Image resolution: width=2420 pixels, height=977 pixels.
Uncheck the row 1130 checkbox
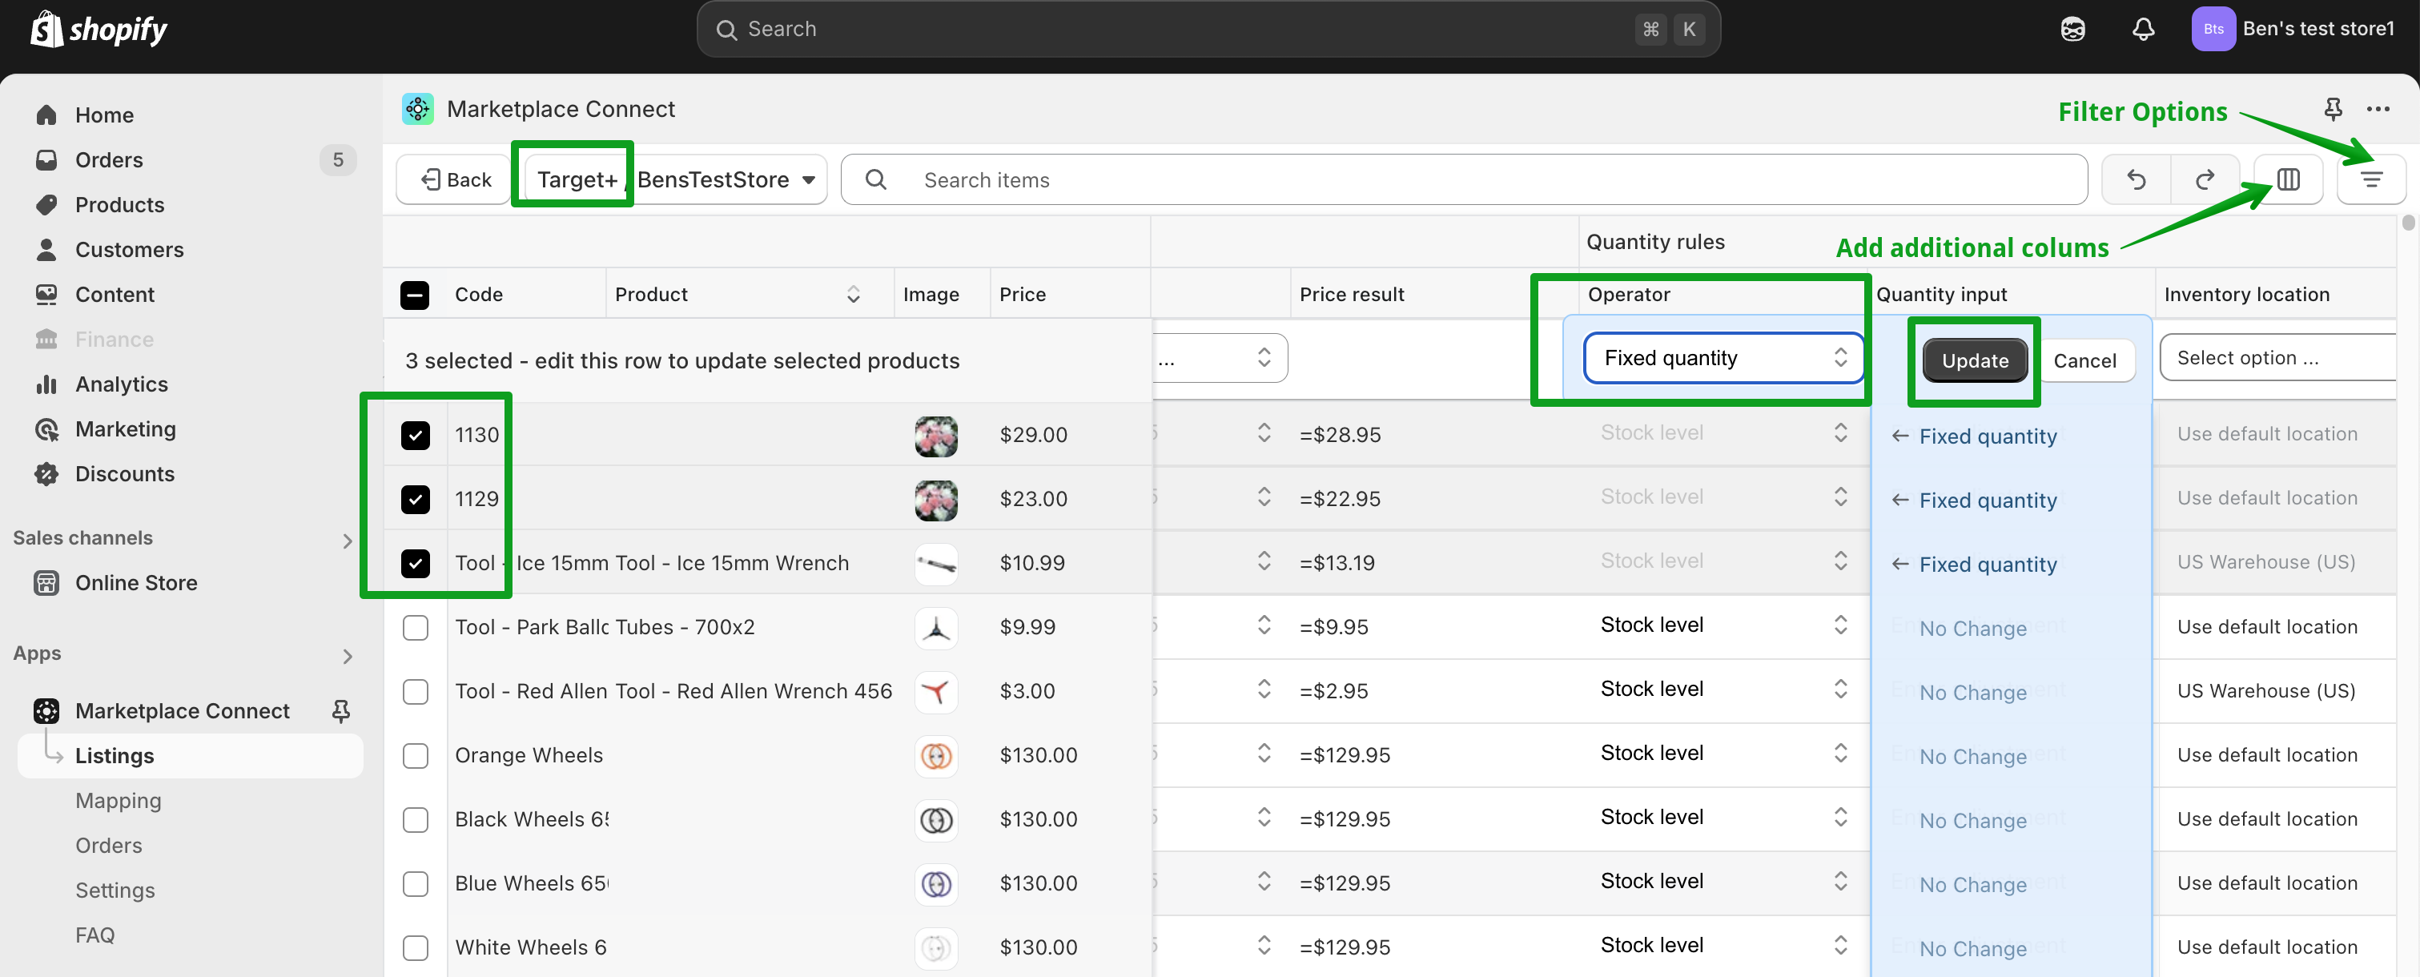tap(416, 435)
